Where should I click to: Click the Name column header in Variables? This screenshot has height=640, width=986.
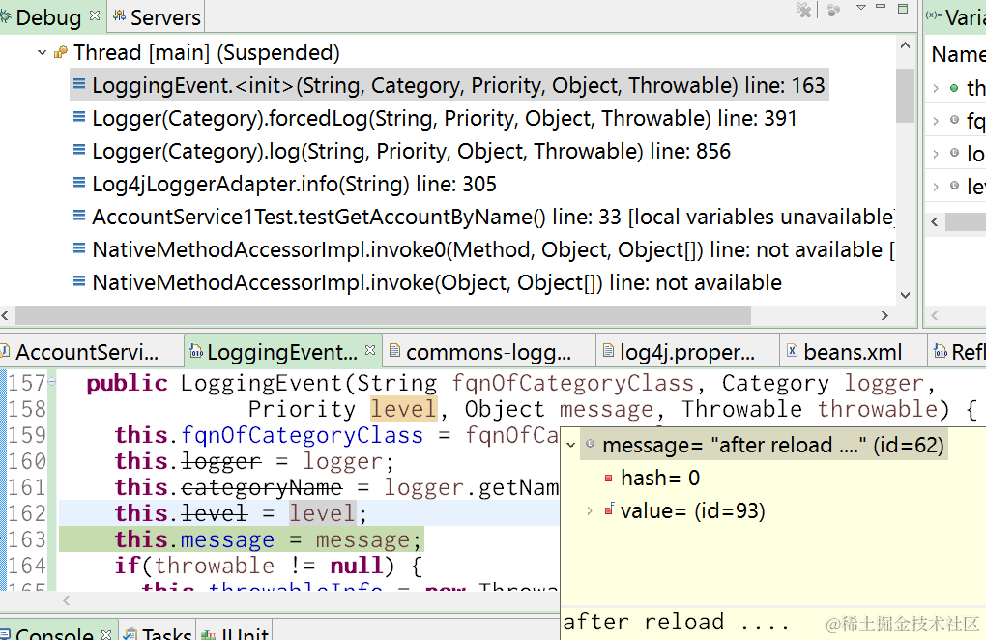point(958,55)
